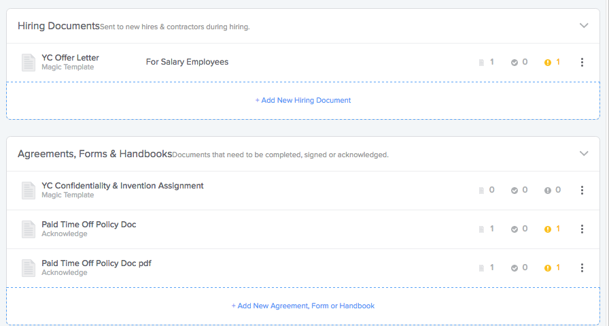Open Paid Time Off Policy Doc kebab menu
This screenshot has height=326, width=609.
(582, 229)
